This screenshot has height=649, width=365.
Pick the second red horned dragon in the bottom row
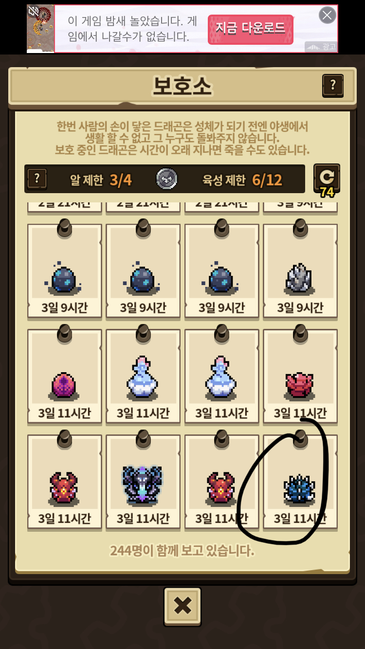tap(222, 481)
